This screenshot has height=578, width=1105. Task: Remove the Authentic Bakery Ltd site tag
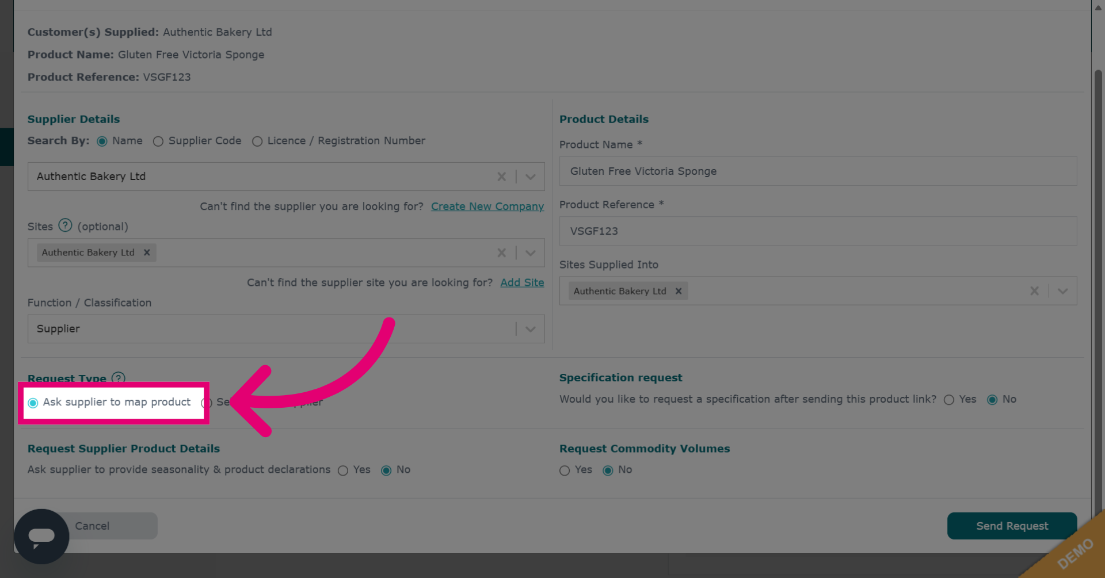click(147, 252)
